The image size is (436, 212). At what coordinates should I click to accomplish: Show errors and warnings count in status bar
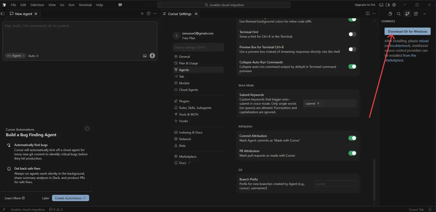tap(56, 209)
